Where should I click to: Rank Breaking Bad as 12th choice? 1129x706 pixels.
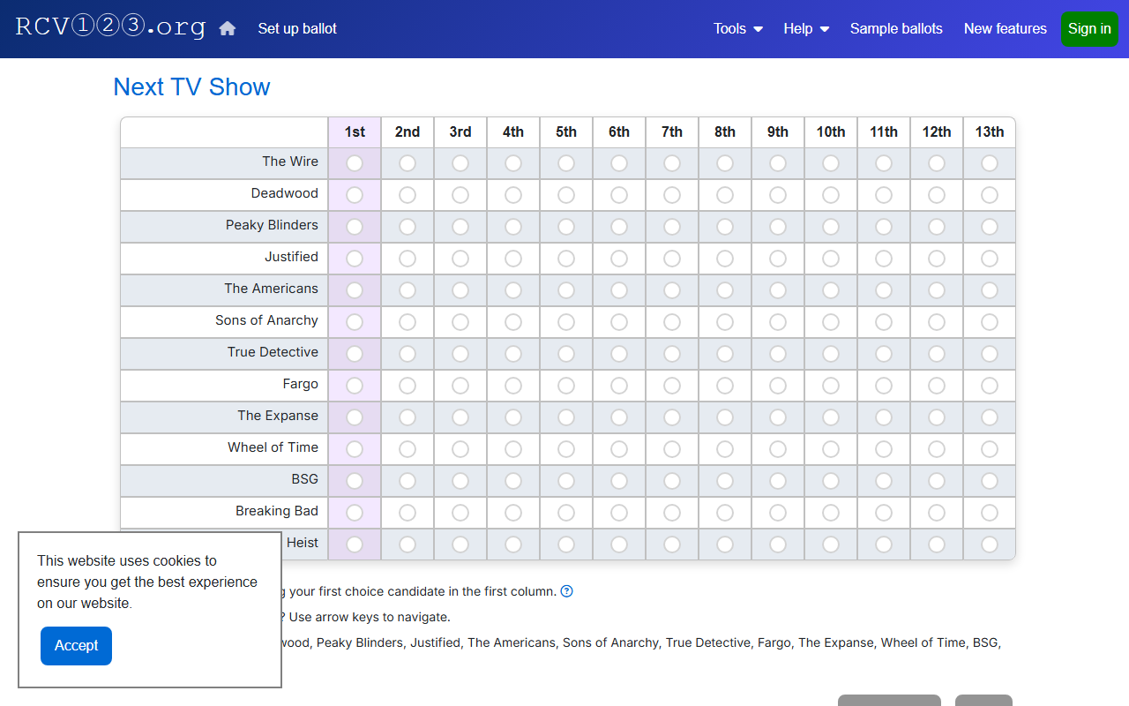[x=937, y=513]
